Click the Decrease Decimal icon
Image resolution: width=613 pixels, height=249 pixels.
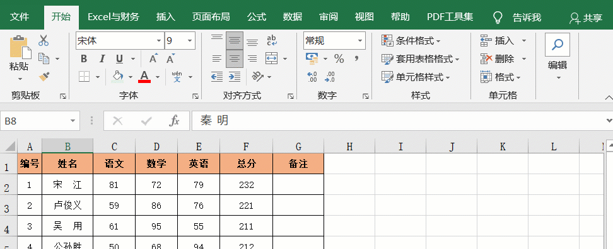330,77
